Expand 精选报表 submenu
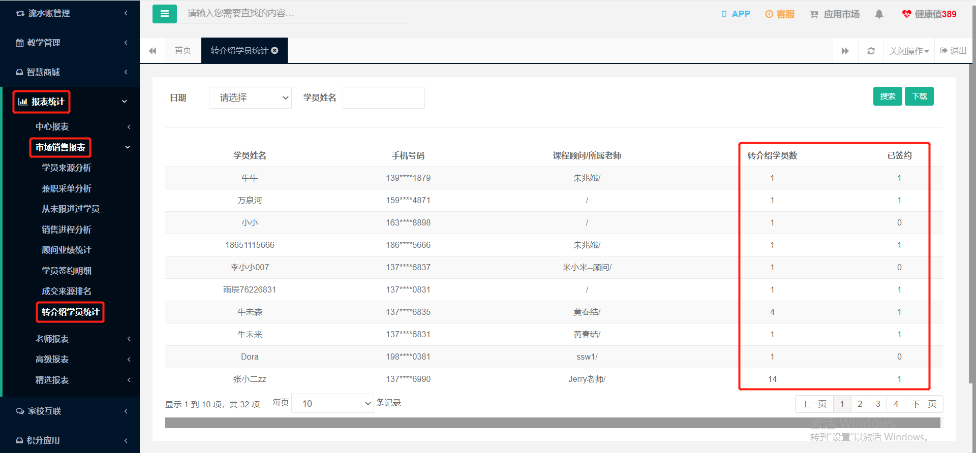Image resolution: width=976 pixels, height=453 pixels. (70, 380)
